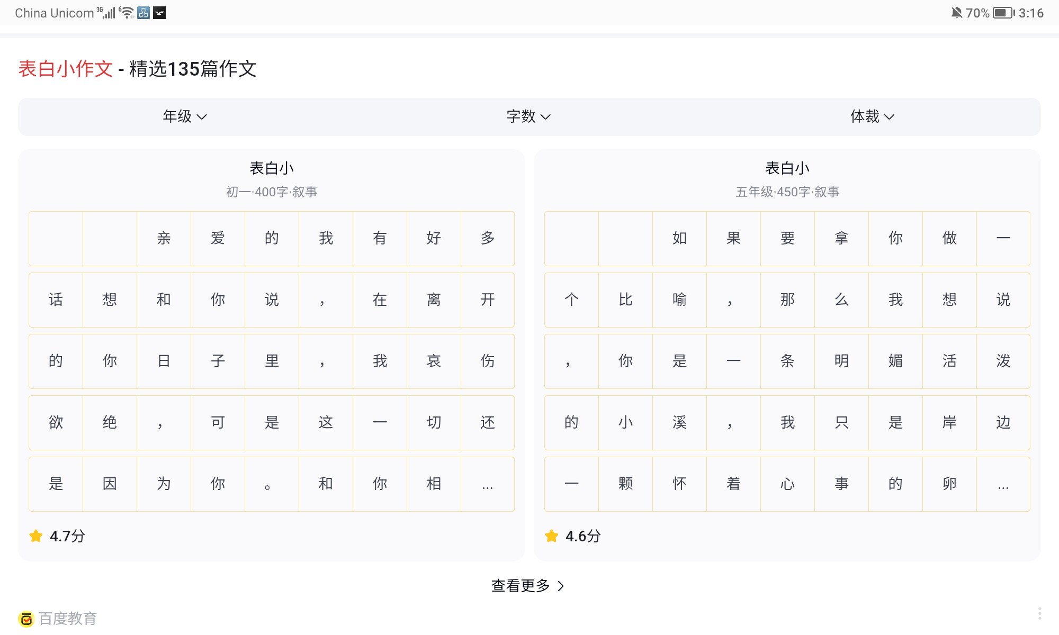Viewport: 1059px width, 635px height.
Task: Expand the 体裁 genre filter dropdown
Action: pyautogui.click(x=872, y=116)
